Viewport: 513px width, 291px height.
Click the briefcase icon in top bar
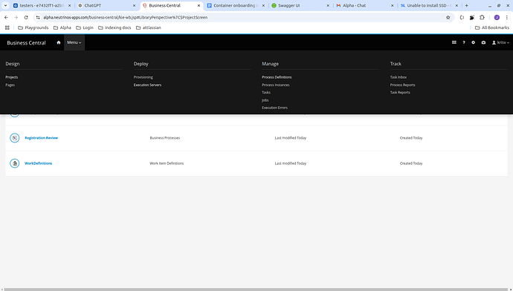(x=483, y=42)
